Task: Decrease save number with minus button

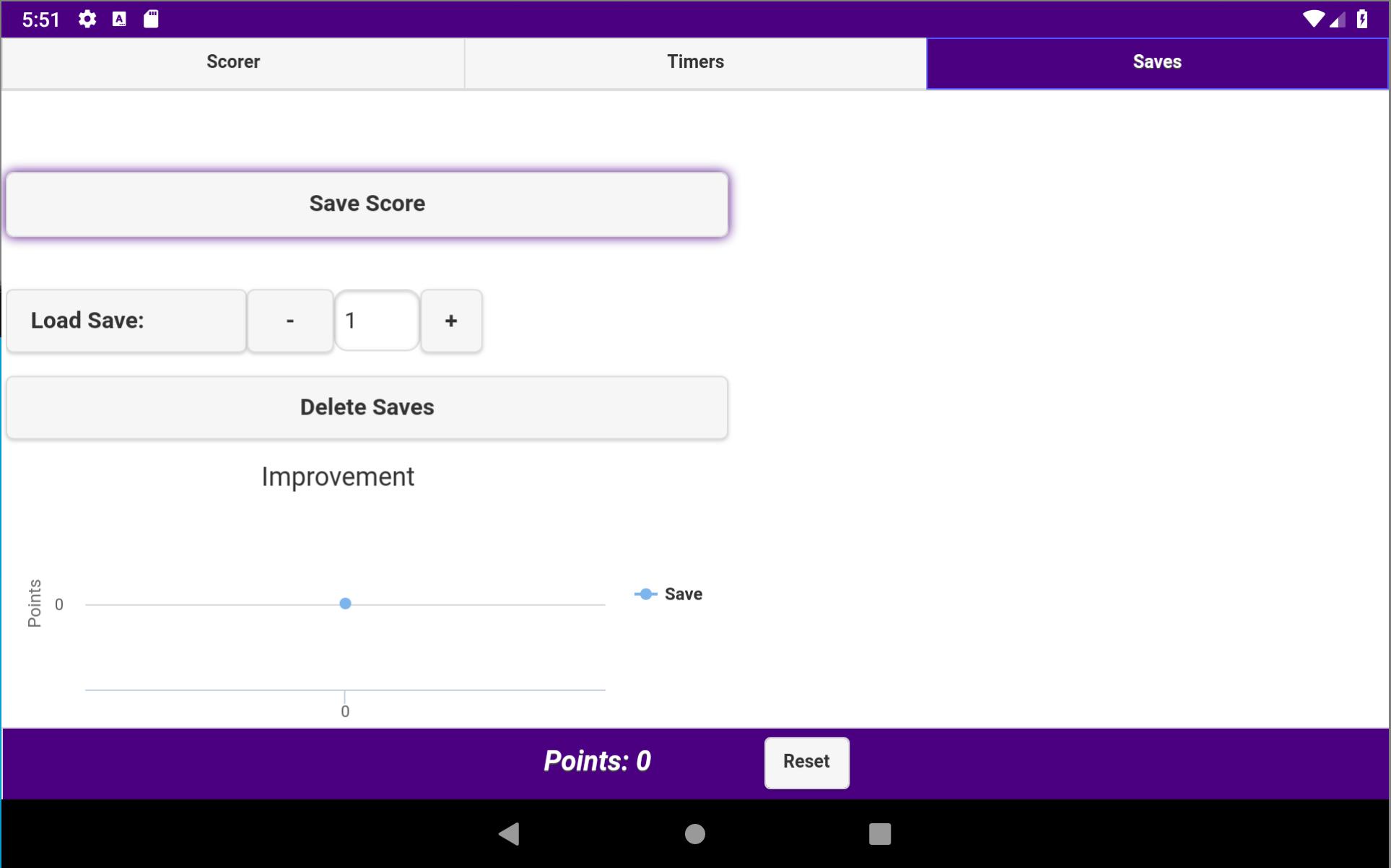Action: [x=290, y=321]
